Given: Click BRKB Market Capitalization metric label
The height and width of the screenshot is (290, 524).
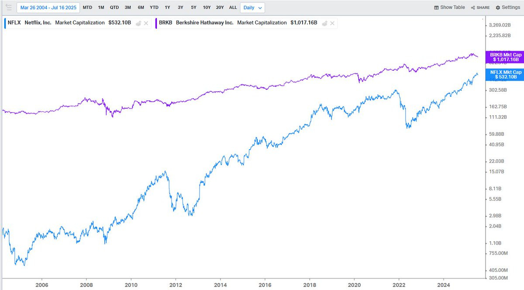Looking at the screenshot, I should point(262,23).
